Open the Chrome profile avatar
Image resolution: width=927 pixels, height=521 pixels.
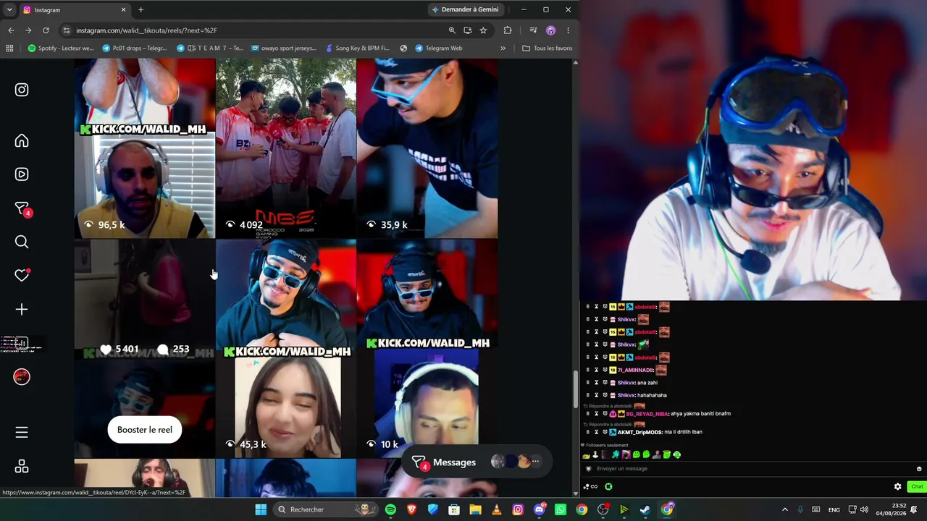point(551,30)
